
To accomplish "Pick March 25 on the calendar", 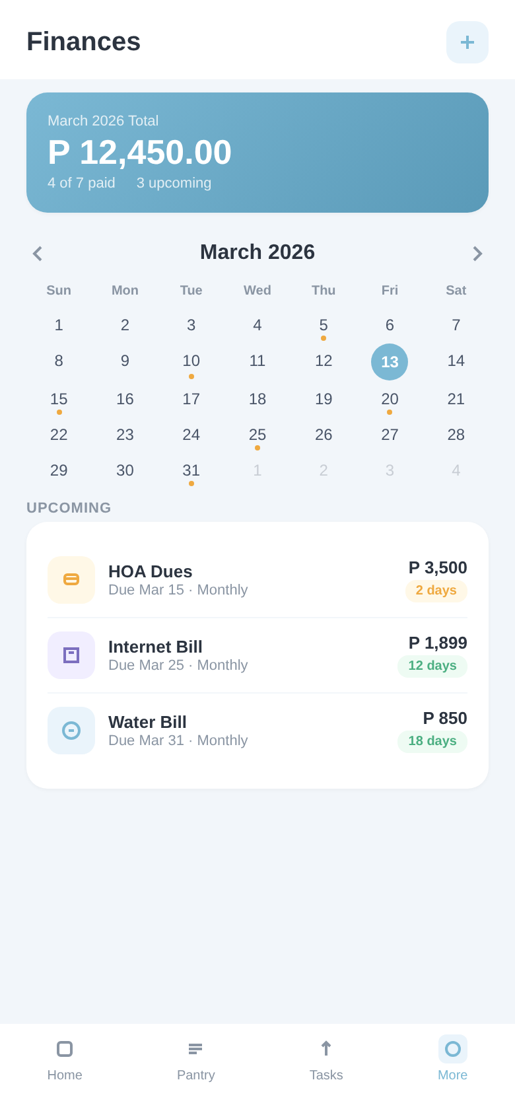I will point(257,435).
